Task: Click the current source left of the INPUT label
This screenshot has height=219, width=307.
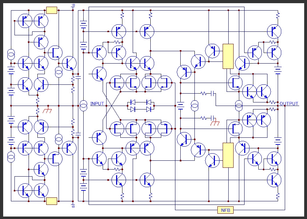Action: coord(84,106)
